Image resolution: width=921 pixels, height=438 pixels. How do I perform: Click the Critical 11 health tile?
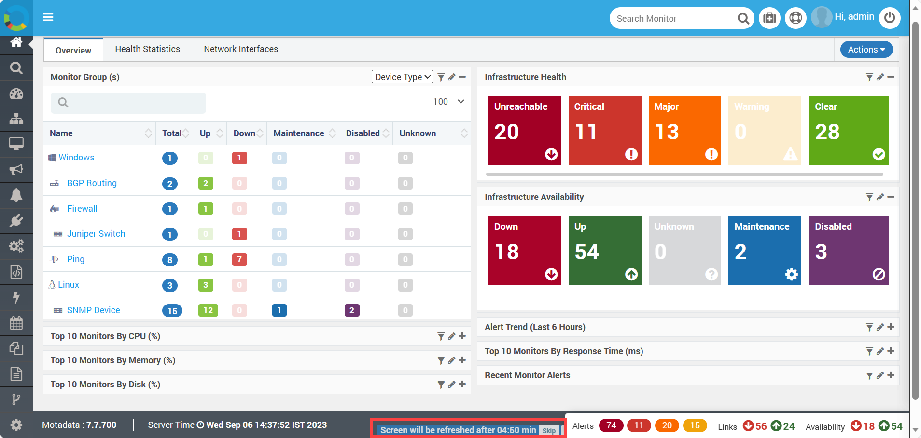coord(605,131)
